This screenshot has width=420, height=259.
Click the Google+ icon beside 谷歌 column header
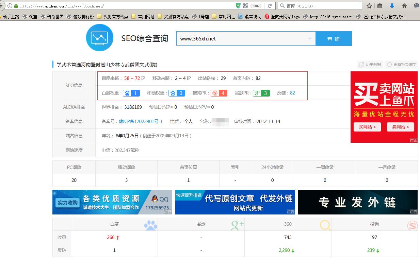236,225
